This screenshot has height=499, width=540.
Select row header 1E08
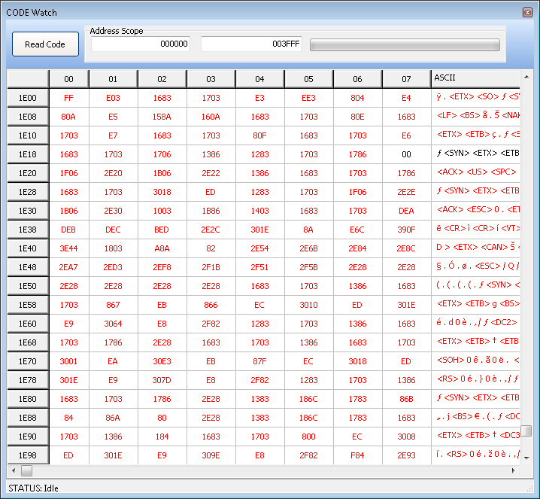[28, 117]
